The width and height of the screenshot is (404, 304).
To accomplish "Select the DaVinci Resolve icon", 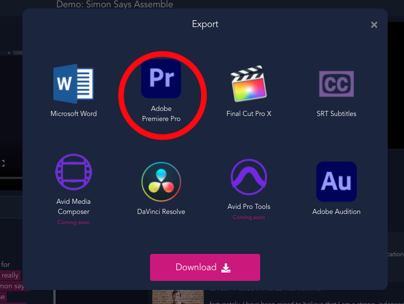I will [161, 182].
